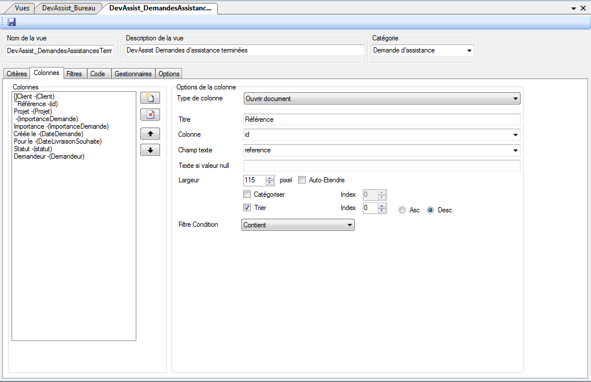The width and height of the screenshot is (591, 382).
Task: Move column down with the down arrow
Action: coord(150,150)
